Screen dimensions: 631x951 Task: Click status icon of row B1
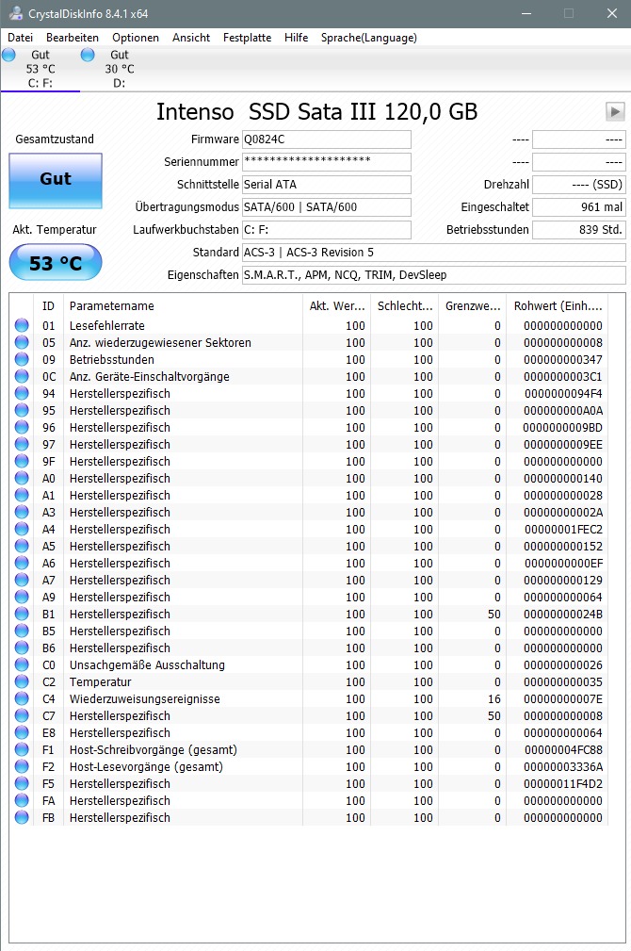[22, 614]
